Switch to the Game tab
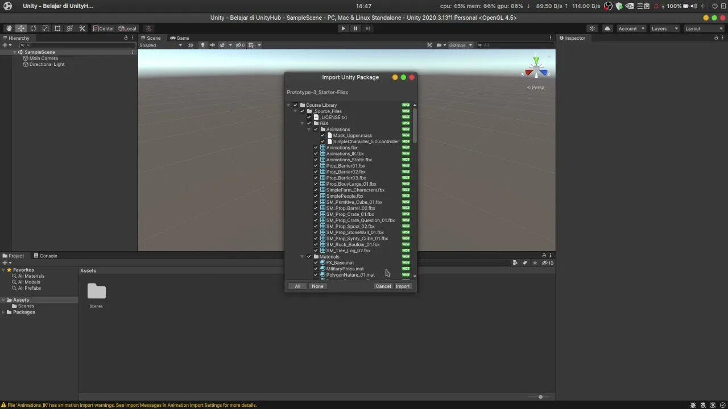Image resolution: width=728 pixels, height=409 pixels. click(179, 38)
